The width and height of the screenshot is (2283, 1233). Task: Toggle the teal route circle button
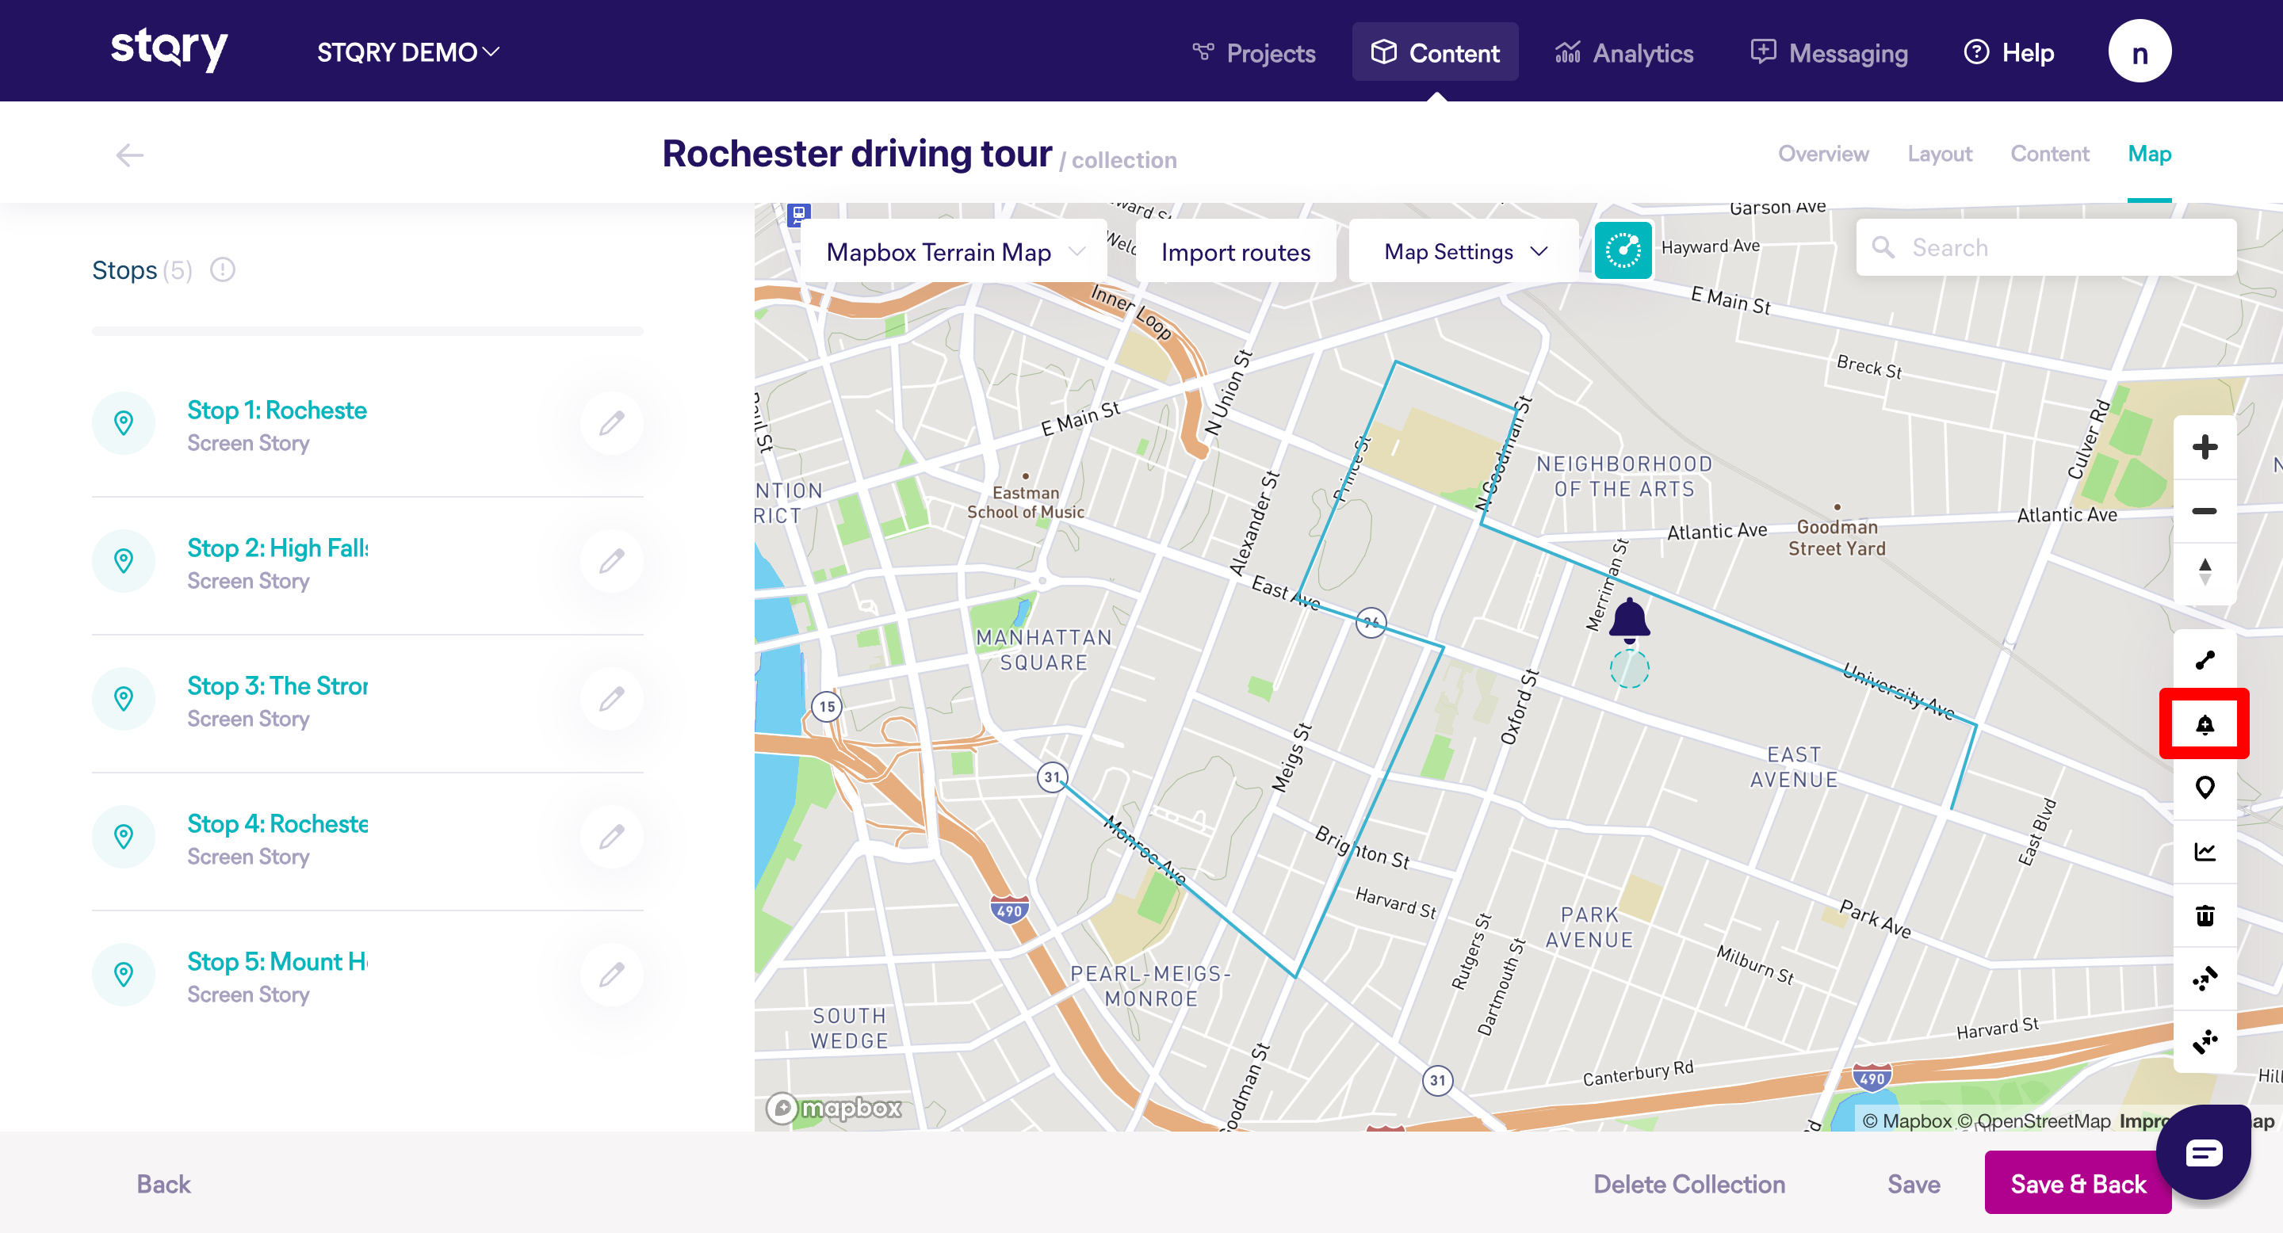pos(1623,250)
